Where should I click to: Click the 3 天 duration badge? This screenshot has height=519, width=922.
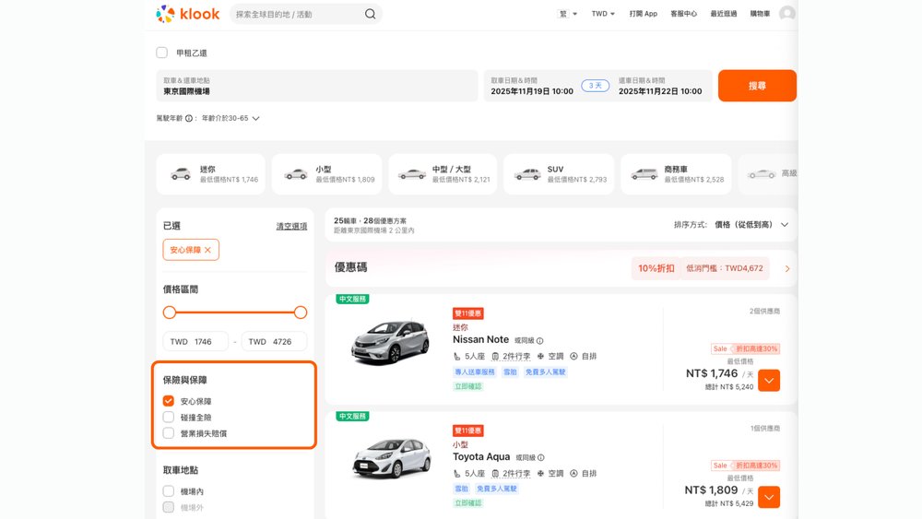click(595, 86)
